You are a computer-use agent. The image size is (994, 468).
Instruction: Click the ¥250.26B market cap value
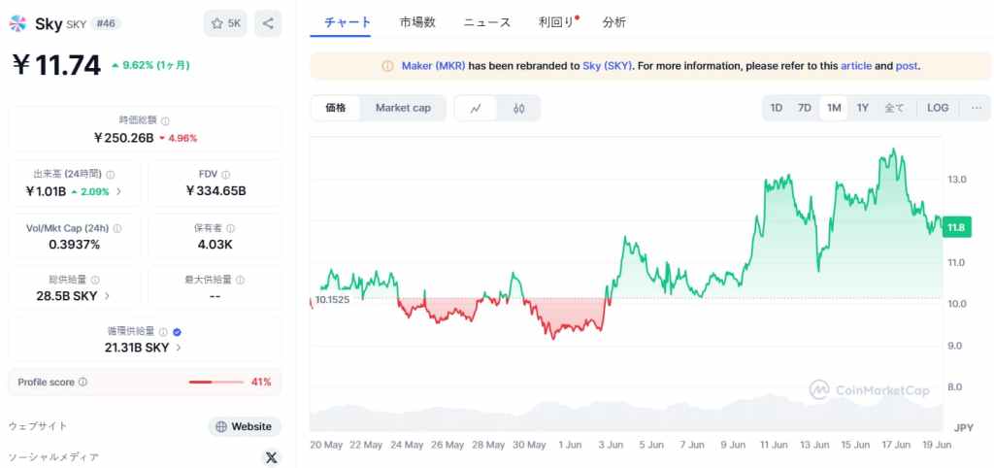click(123, 138)
